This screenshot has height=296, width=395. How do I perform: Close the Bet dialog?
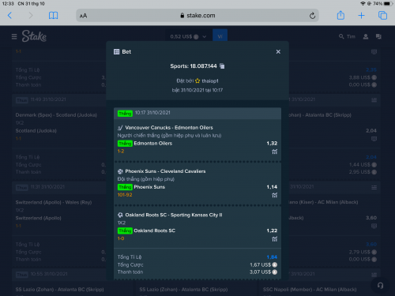tap(278, 52)
